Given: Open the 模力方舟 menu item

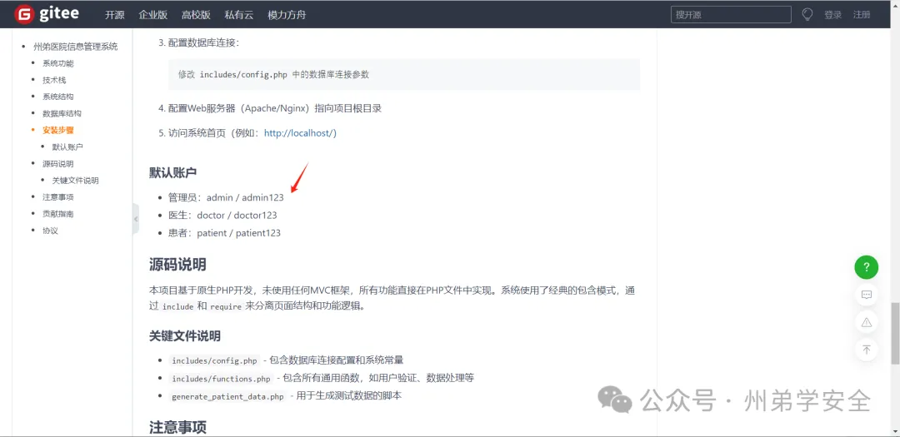Looking at the screenshot, I should pyautogui.click(x=287, y=15).
